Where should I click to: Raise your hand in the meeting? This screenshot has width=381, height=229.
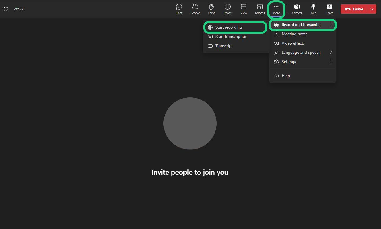(211, 9)
